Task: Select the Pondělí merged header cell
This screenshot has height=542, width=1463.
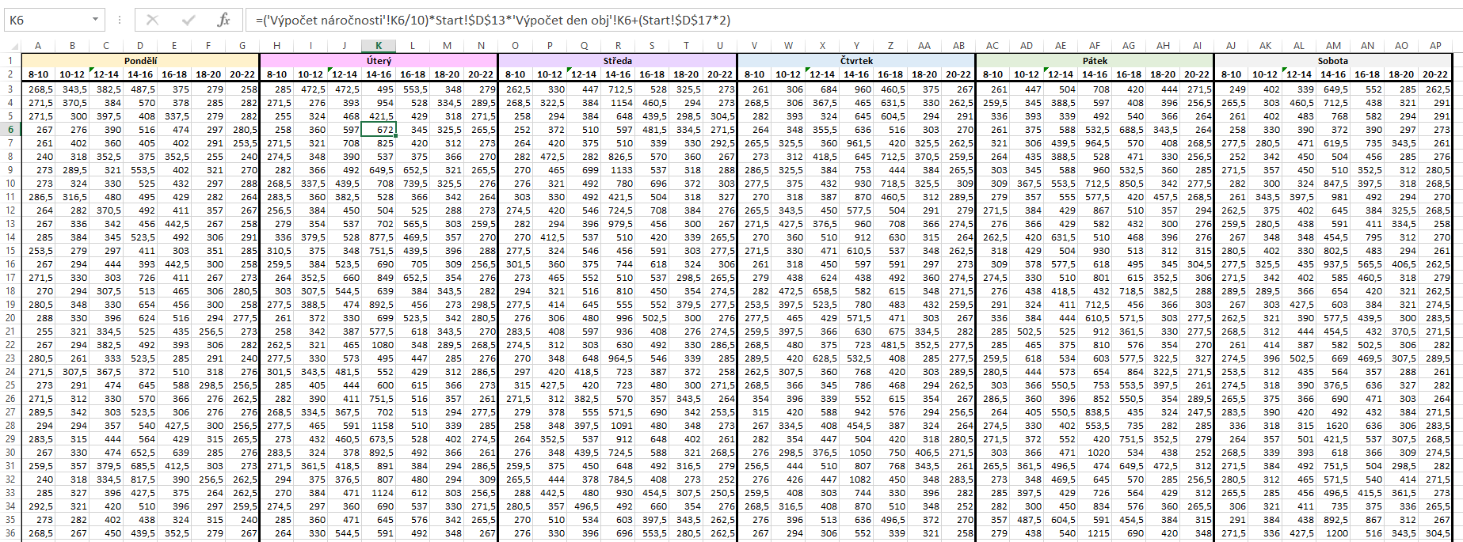Action: (140, 60)
